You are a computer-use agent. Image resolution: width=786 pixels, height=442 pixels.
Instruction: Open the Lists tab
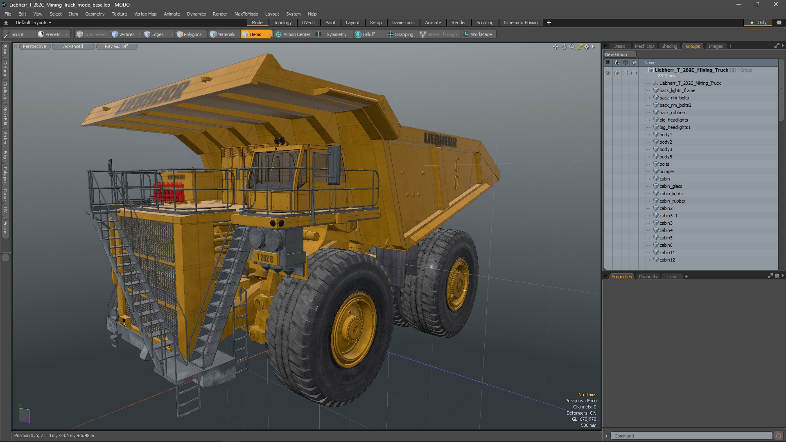point(671,277)
